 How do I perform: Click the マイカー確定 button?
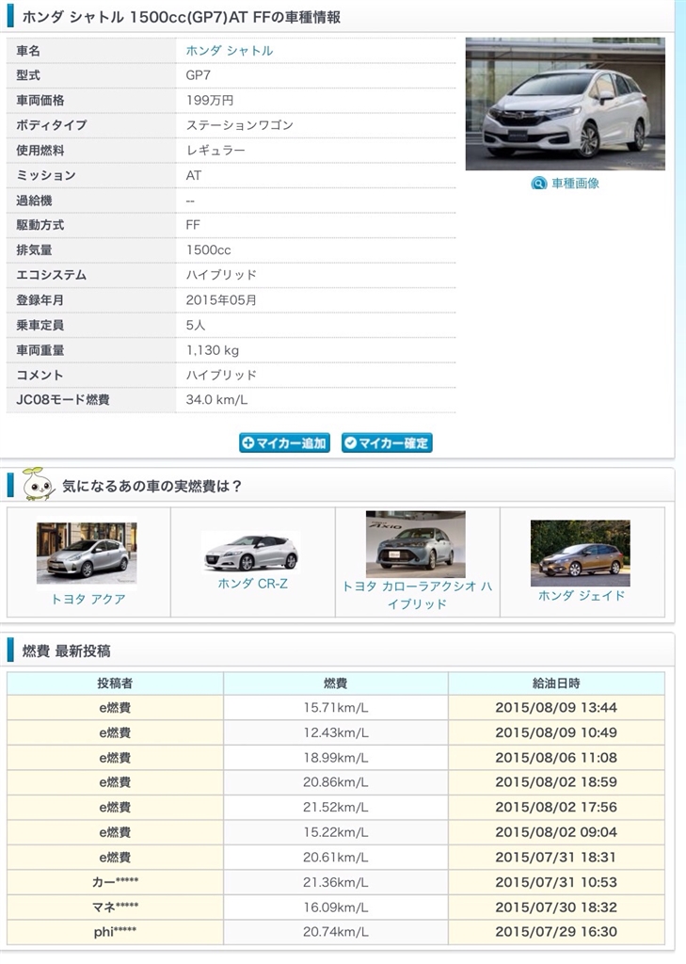click(388, 442)
